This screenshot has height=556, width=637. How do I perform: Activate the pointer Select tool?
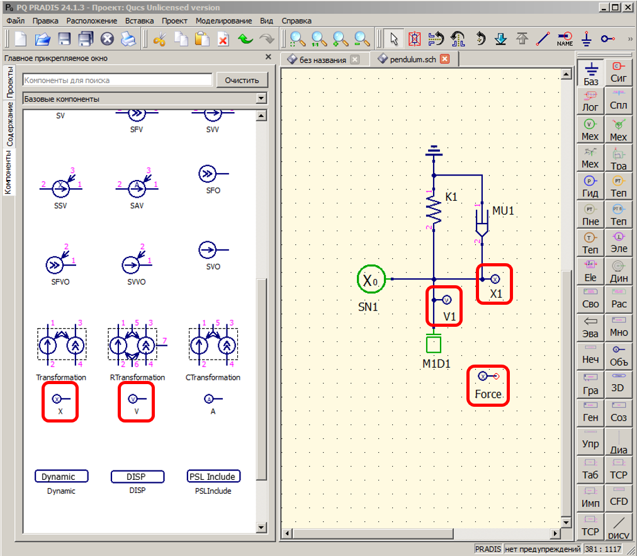click(x=394, y=38)
